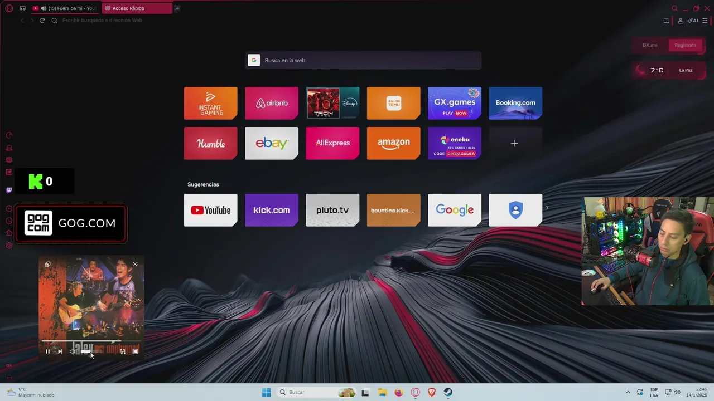Image resolution: width=714 pixels, height=401 pixels.
Task: Open pluto.tv suggestion tile
Action: tap(332, 210)
